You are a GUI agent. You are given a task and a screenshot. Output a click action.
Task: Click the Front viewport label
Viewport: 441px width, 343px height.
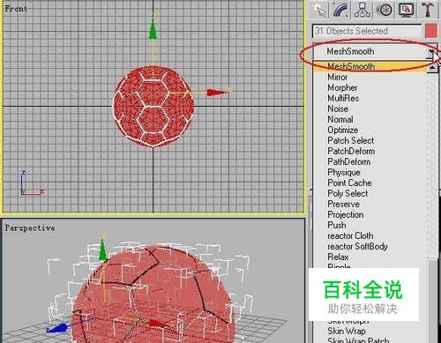click(16, 9)
